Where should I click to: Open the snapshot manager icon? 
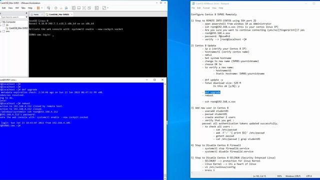click(x=66, y=8)
